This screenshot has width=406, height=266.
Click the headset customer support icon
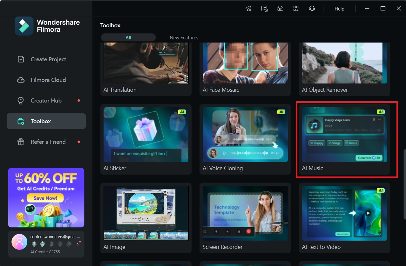312,9
